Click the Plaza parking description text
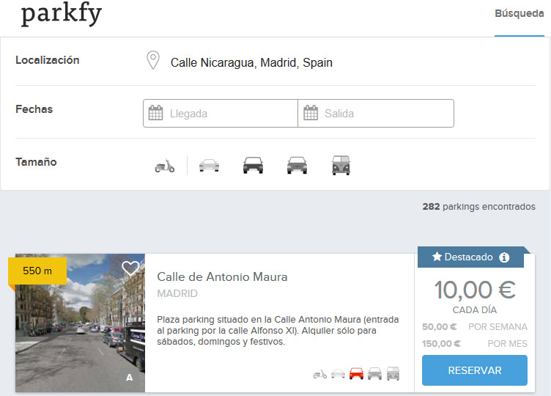The height and width of the screenshot is (396, 551). click(278, 331)
